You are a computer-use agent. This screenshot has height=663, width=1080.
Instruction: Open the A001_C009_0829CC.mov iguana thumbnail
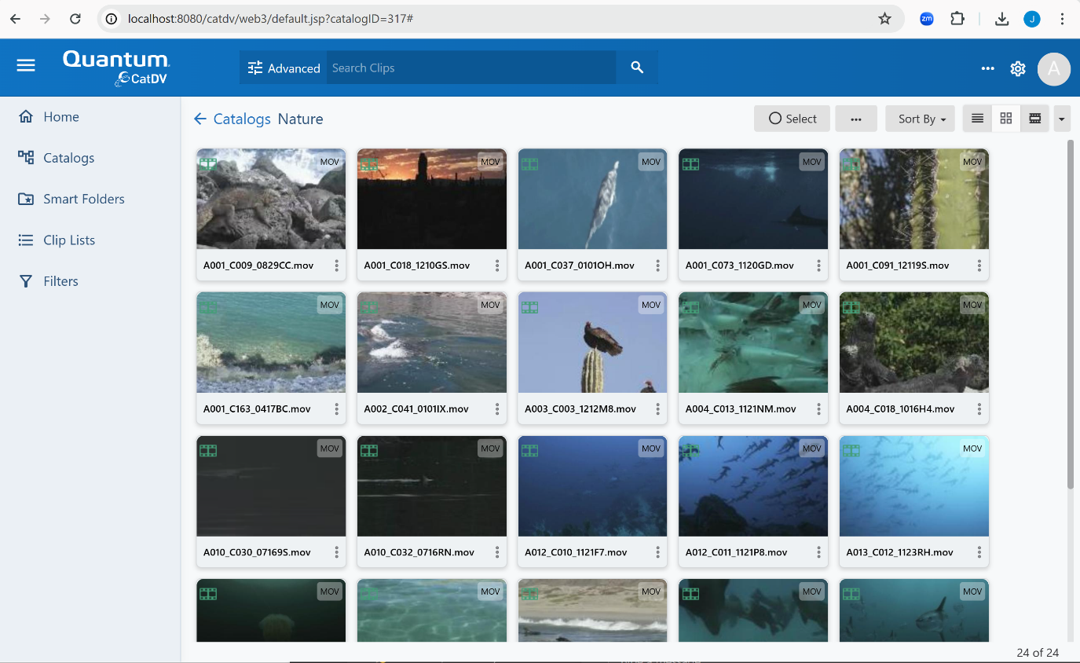[271, 200]
